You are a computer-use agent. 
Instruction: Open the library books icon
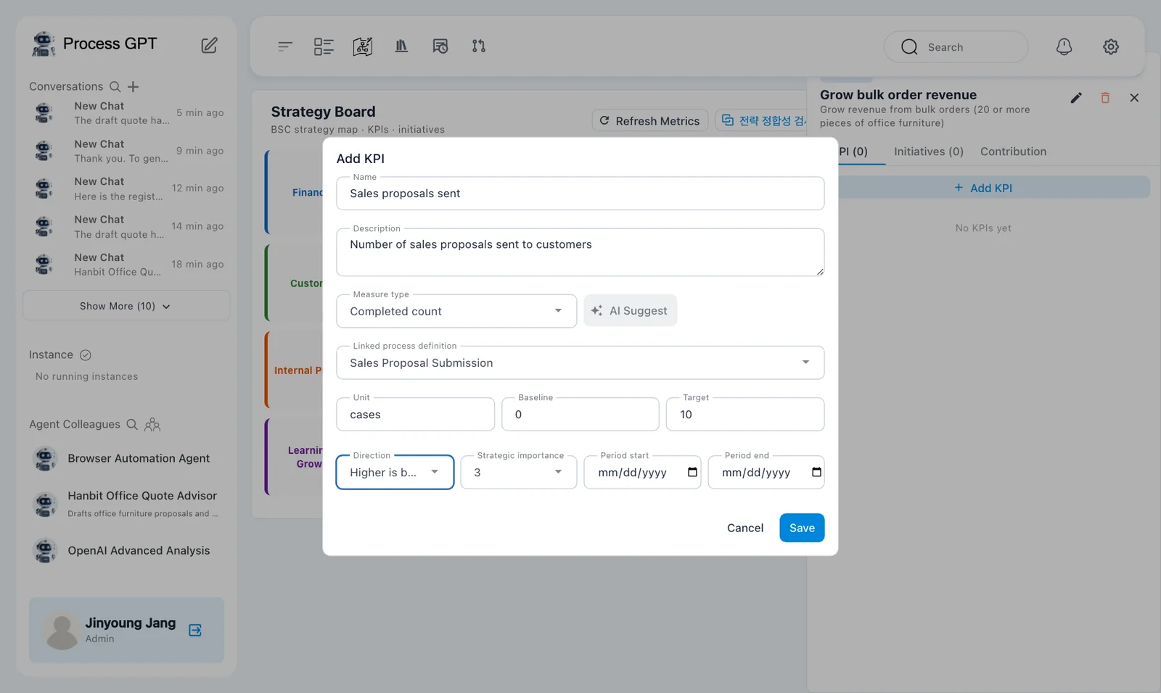tap(401, 46)
